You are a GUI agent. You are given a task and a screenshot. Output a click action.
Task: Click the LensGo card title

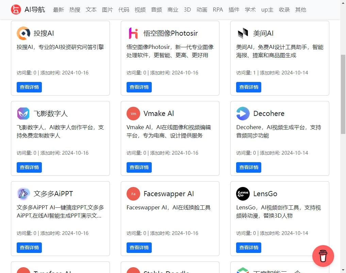(x=265, y=194)
